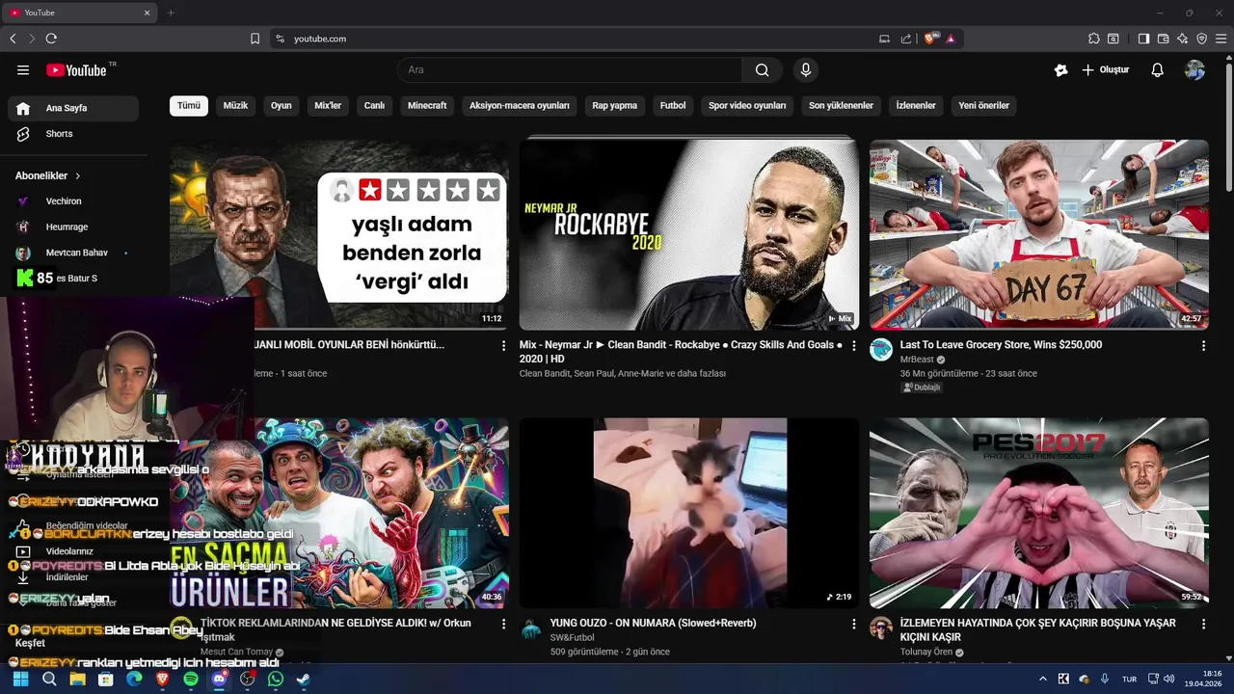Select the Müzik filter chip
Image resolution: width=1234 pixels, height=694 pixels.
(x=236, y=106)
